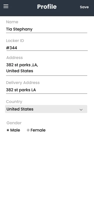The image size is (94, 203).
Task: Click the Female label text
Action: pos(38,130)
